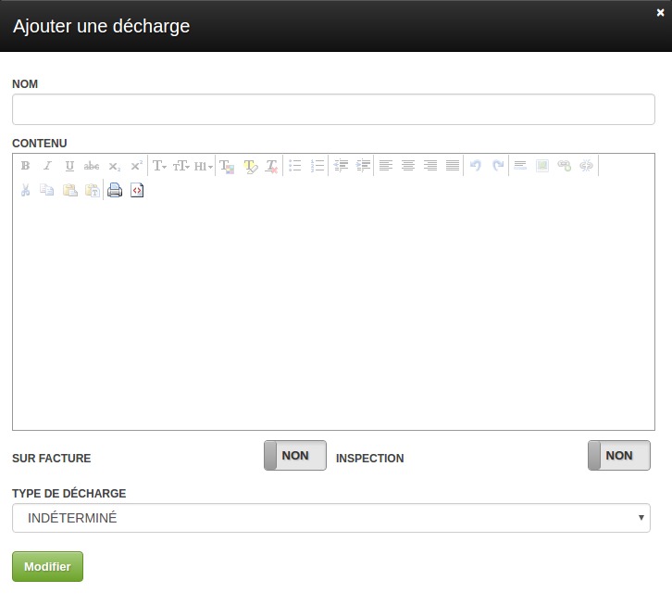Click the Nom input field

point(332,109)
